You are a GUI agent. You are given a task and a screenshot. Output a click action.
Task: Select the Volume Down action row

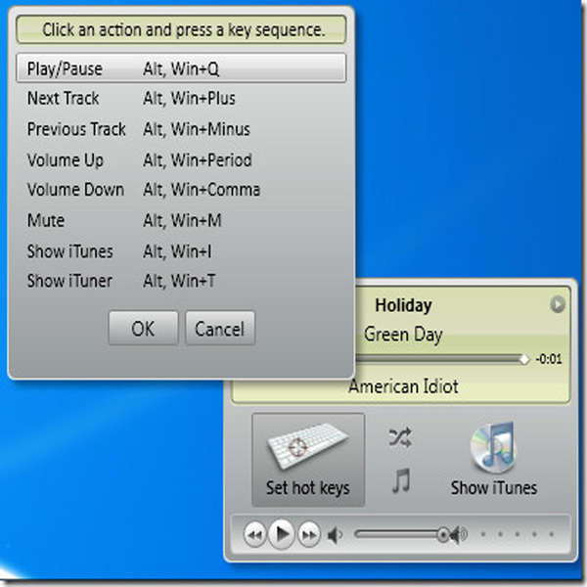(x=181, y=190)
